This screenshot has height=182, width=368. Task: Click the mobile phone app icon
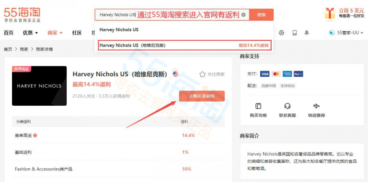[x=294, y=33]
